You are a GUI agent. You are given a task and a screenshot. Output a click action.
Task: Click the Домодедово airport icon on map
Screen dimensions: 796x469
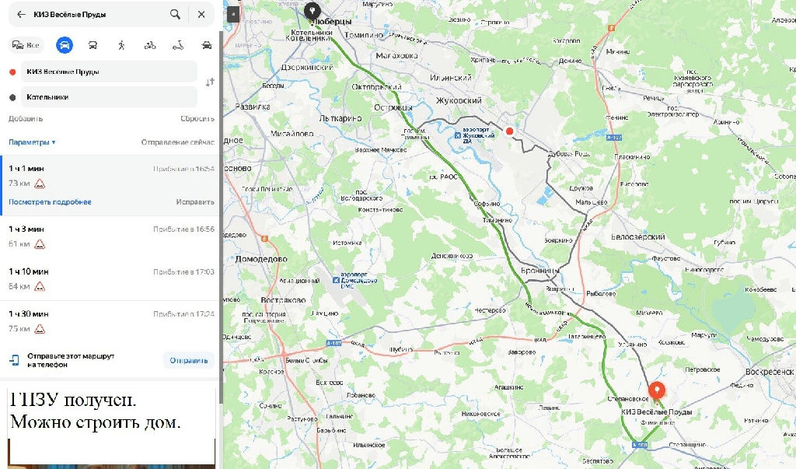coord(336,280)
